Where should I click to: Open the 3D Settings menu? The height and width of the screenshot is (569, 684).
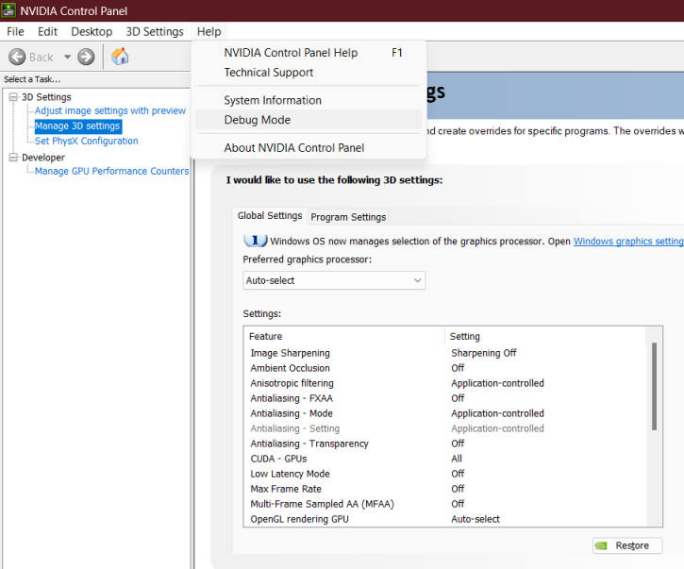click(155, 32)
